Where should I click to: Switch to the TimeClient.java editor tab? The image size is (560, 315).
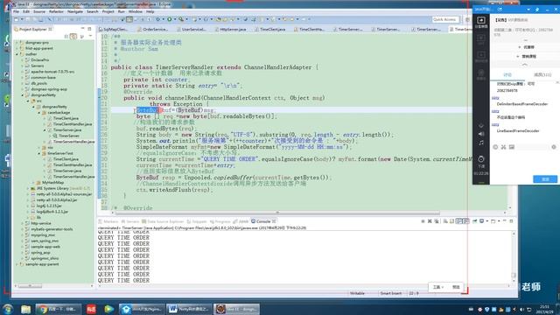(270, 29)
